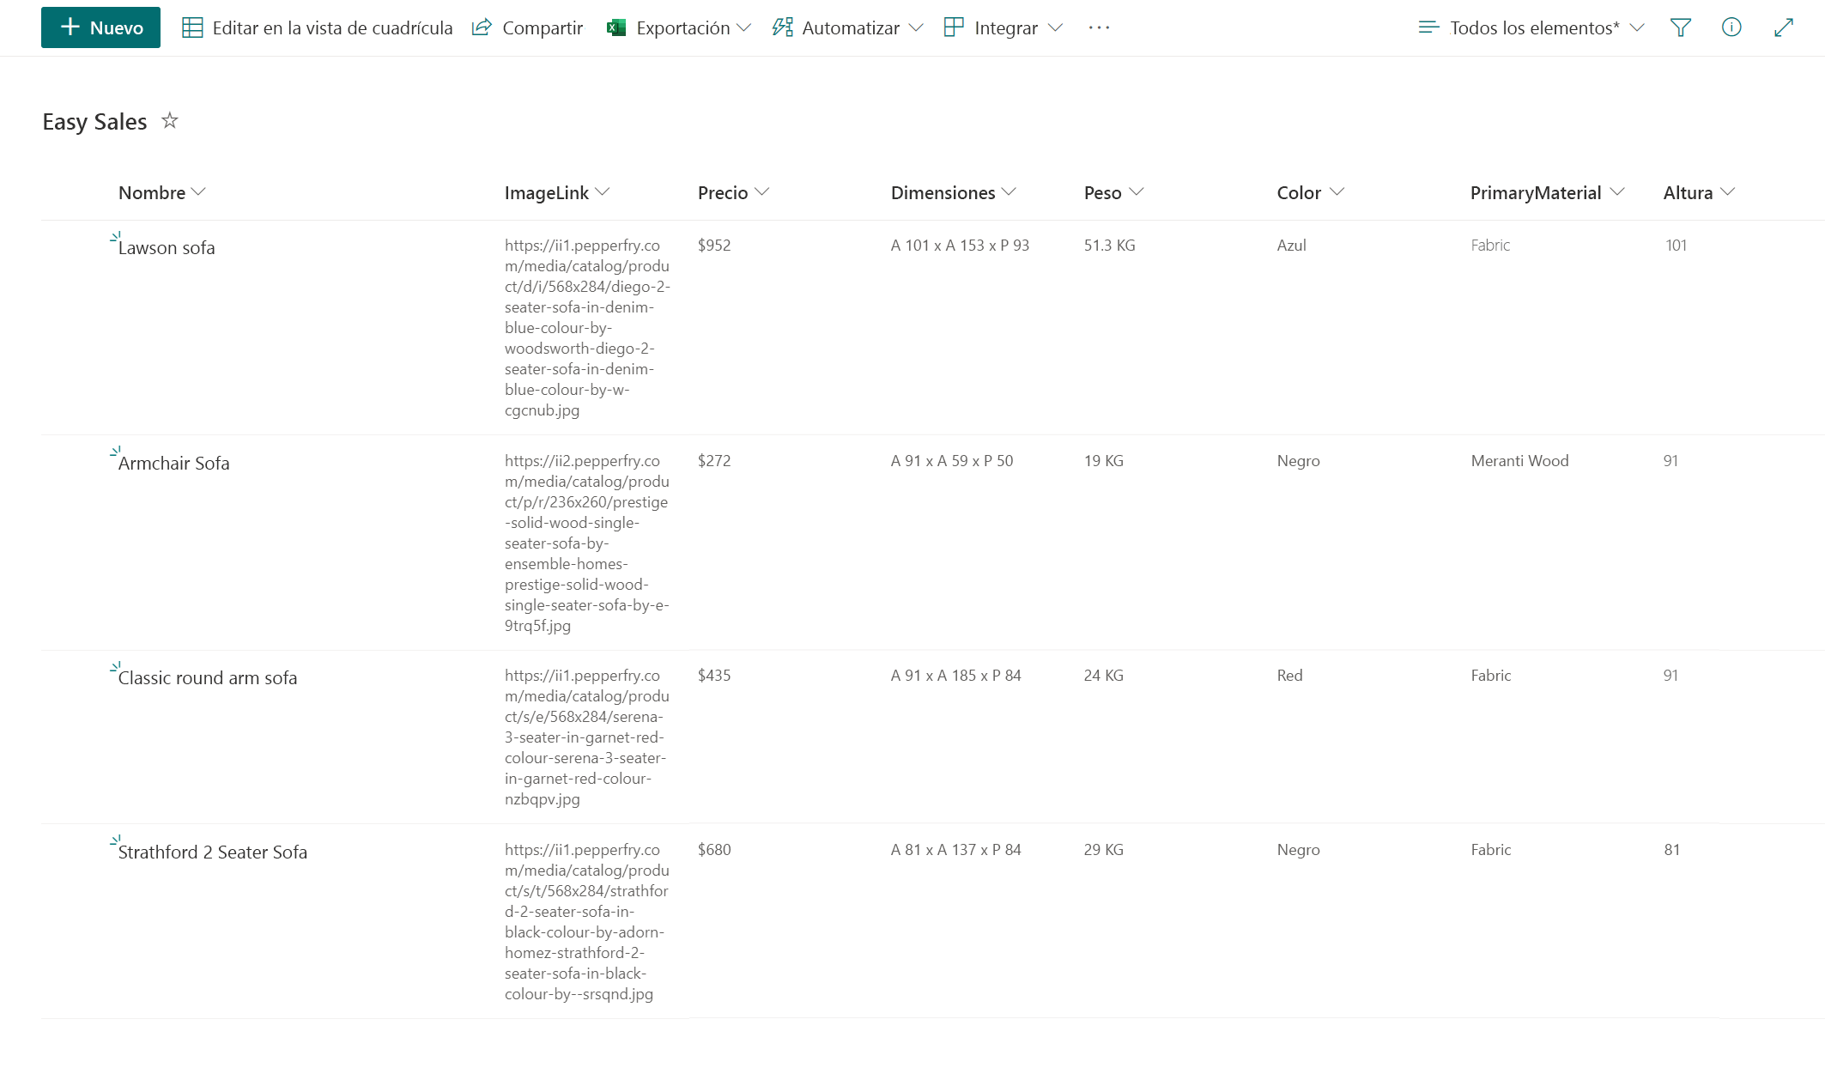
Task: Click the grid icon beside Editar en la vista
Action: click(193, 27)
